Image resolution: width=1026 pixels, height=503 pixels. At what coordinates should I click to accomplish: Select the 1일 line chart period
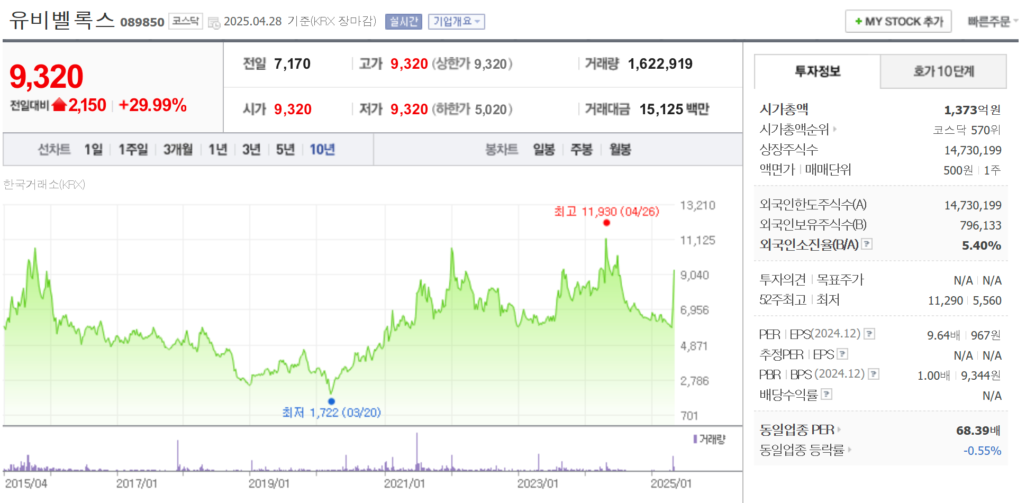[x=94, y=149]
